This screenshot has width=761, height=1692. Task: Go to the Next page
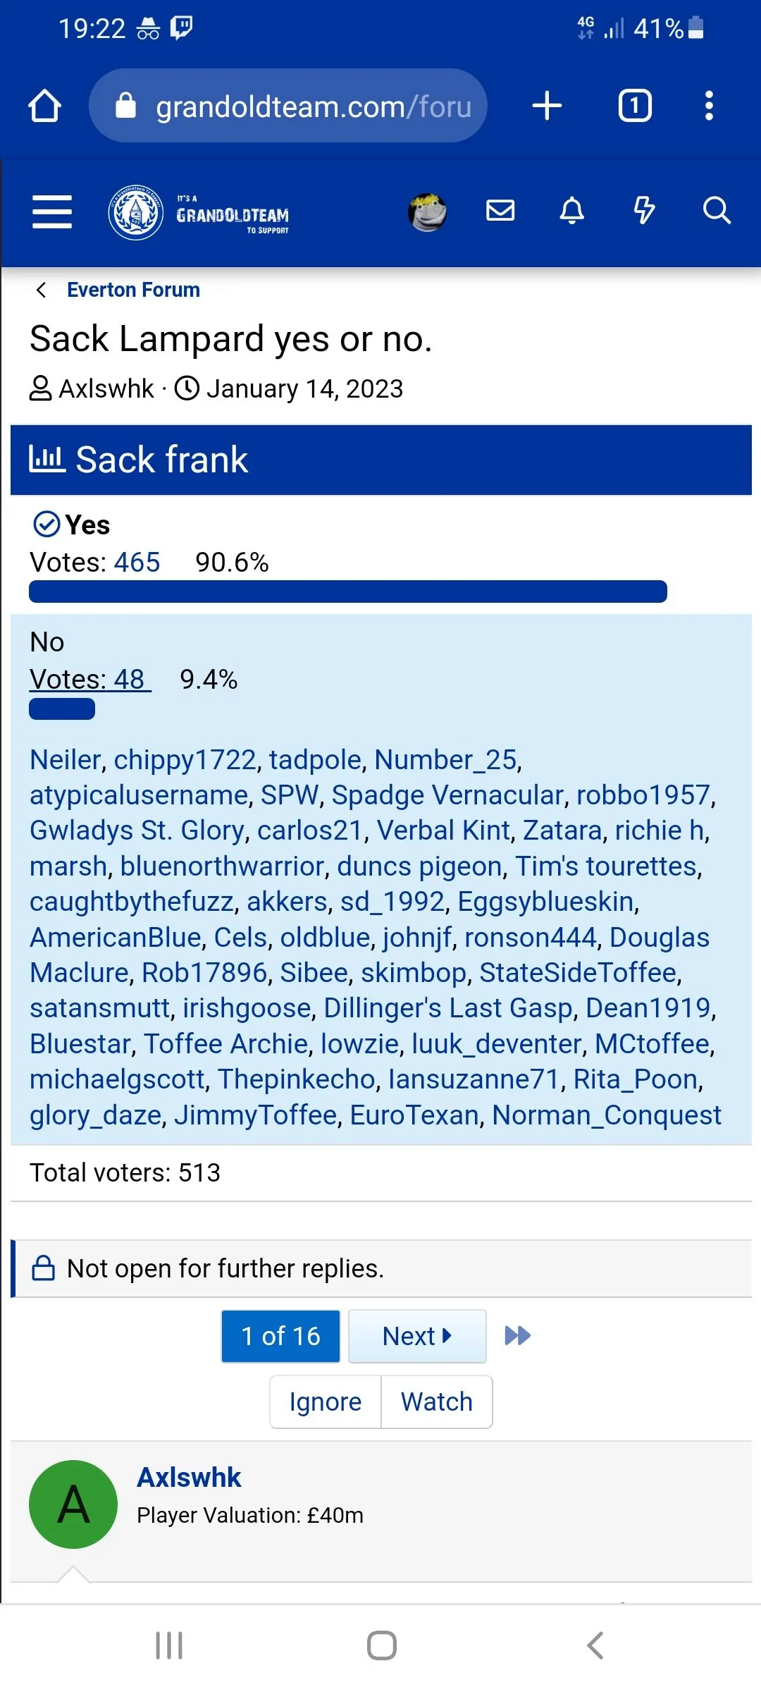click(417, 1336)
